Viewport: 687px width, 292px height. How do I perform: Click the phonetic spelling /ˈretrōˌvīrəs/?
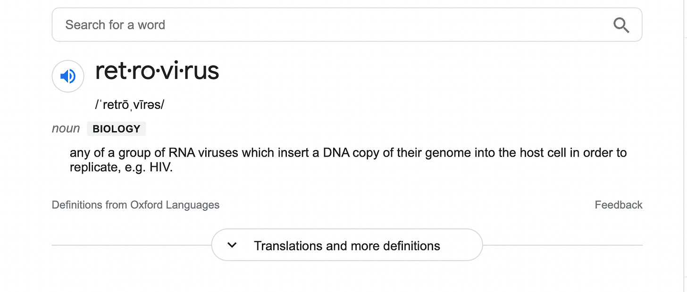[x=129, y=104]
